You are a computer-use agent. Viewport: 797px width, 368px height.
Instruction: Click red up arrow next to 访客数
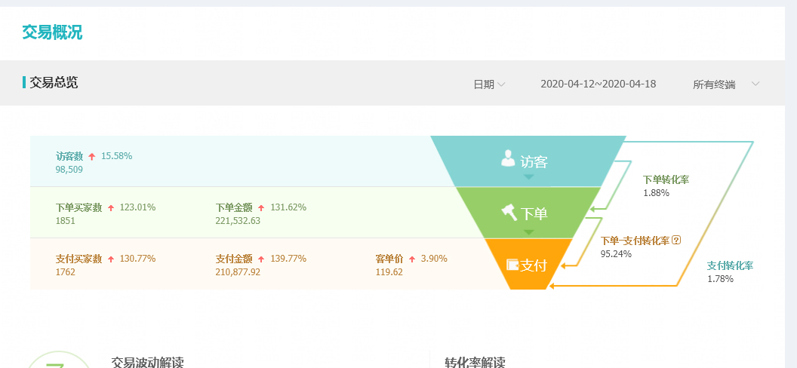tap(92, 156)
